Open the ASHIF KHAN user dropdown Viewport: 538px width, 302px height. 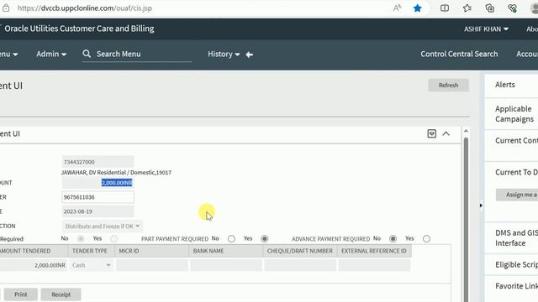pyautogui.click(x=486, y=29)
